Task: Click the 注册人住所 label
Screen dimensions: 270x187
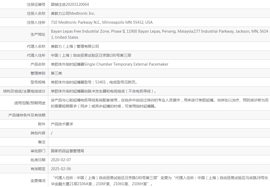Action: pyautogui.click(x=36, y=22)
